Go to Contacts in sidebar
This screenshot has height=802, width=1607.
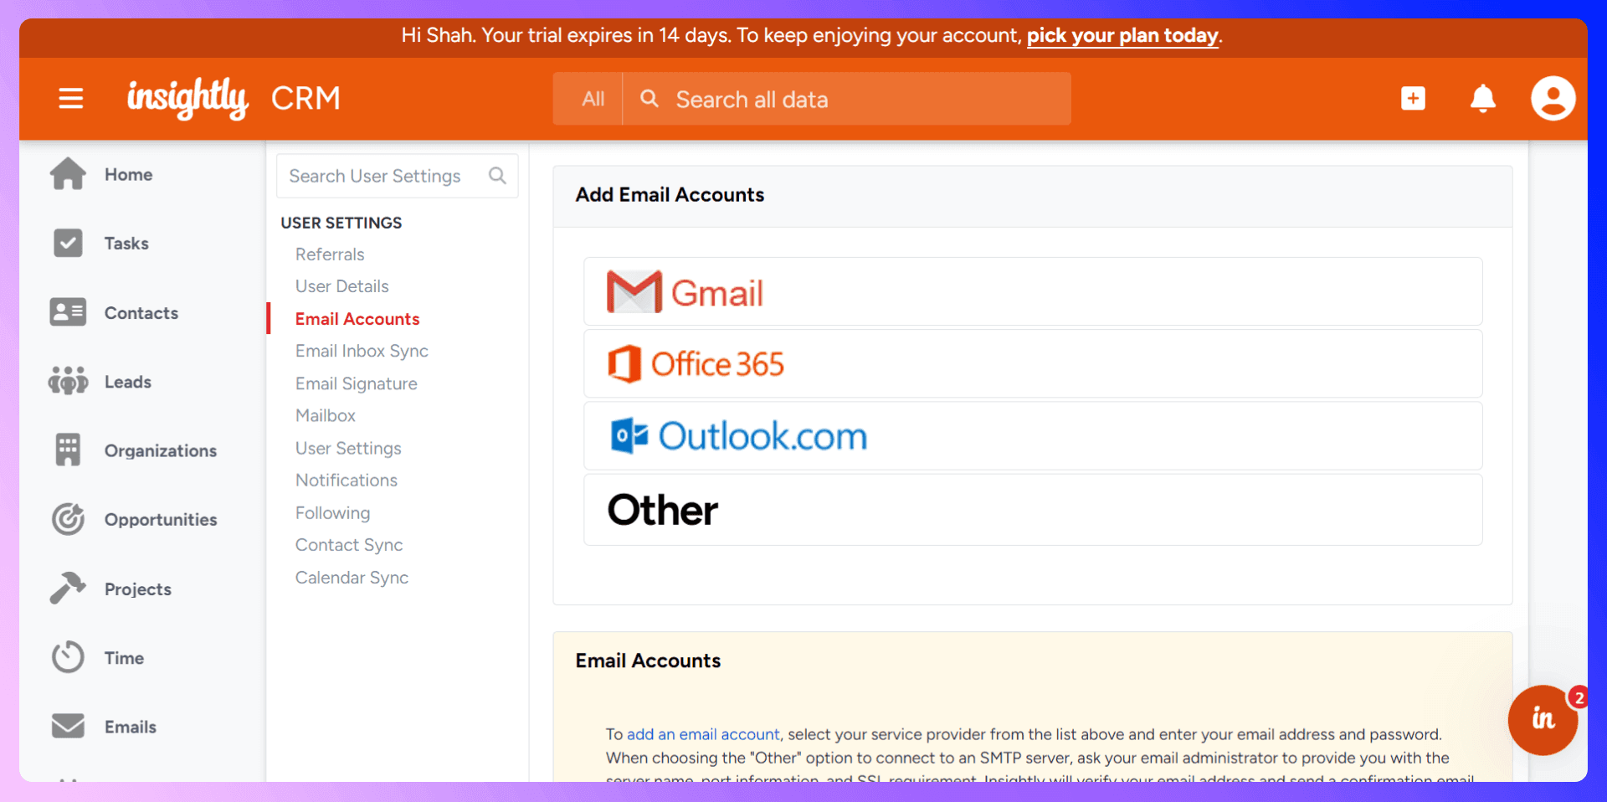pyautogui.click(x=141, y=312)
